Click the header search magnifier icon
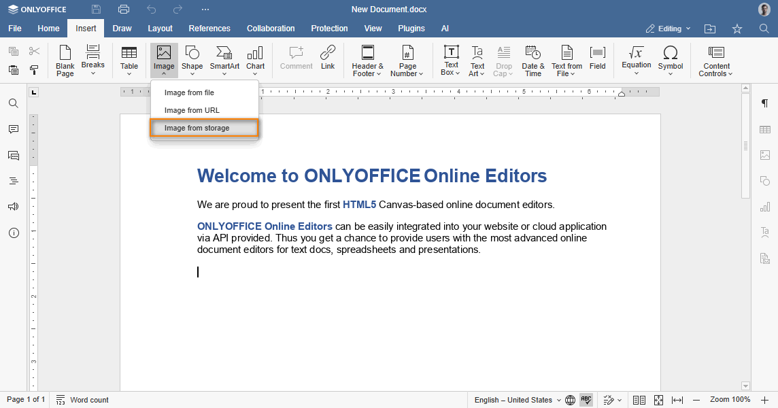Image resolution: width=778 pixels, height=408 pixels. click(x=764, y=29)
